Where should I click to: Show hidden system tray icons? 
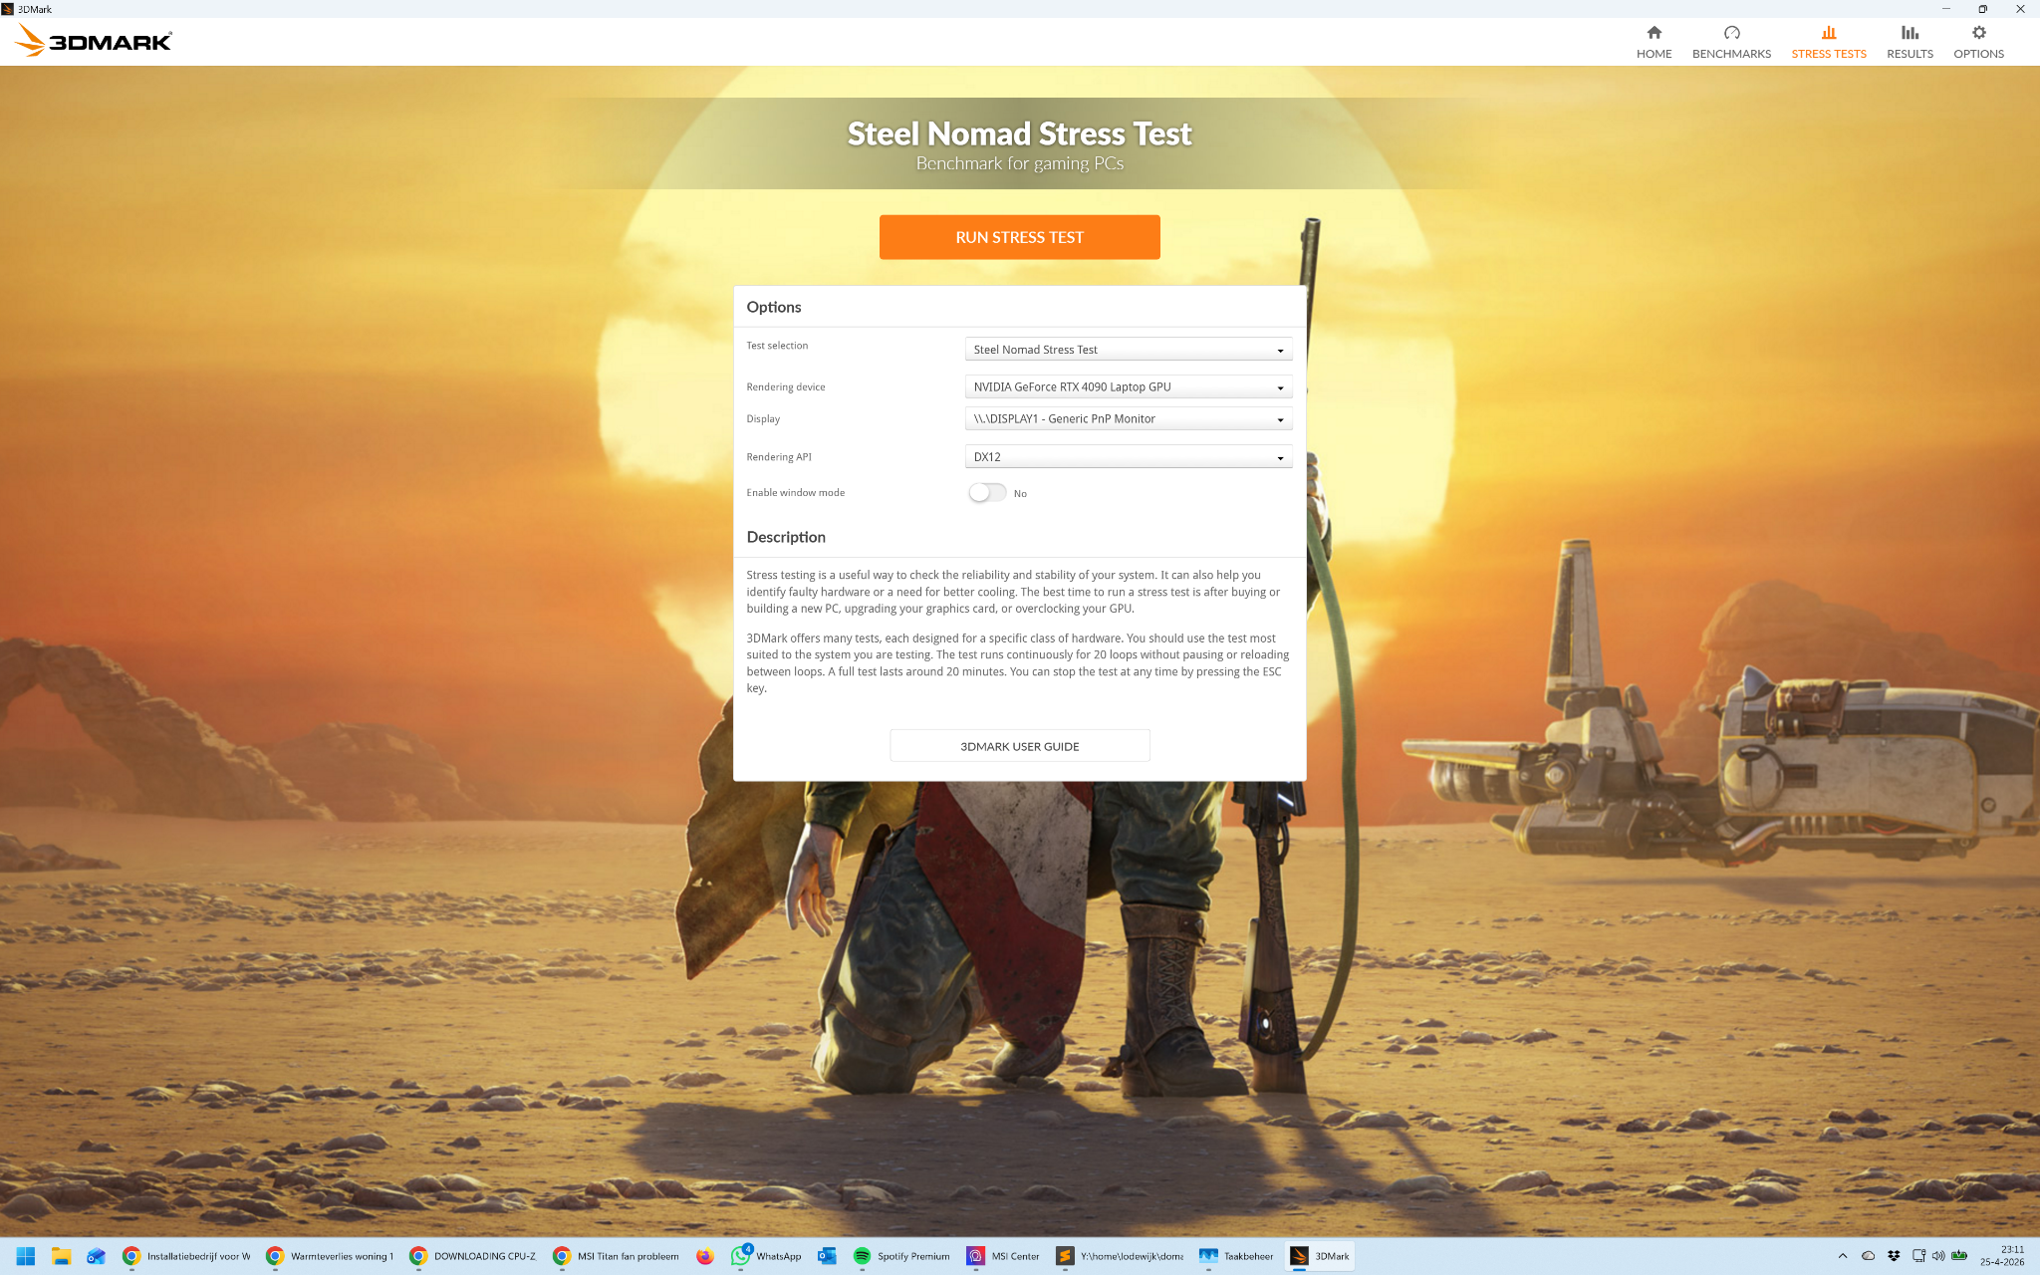[1843, 1256]
